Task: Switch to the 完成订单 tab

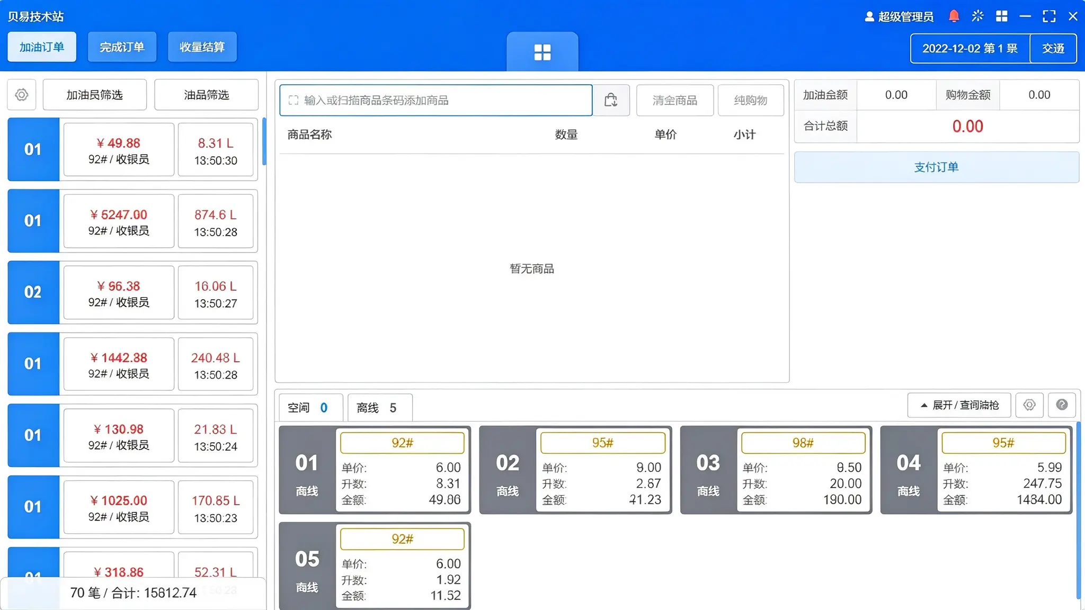Action: pos(122,47)
